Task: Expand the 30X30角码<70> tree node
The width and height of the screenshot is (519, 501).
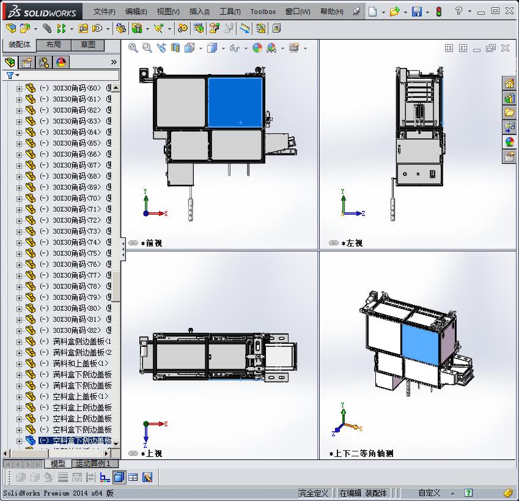Action: pos(19,199)
